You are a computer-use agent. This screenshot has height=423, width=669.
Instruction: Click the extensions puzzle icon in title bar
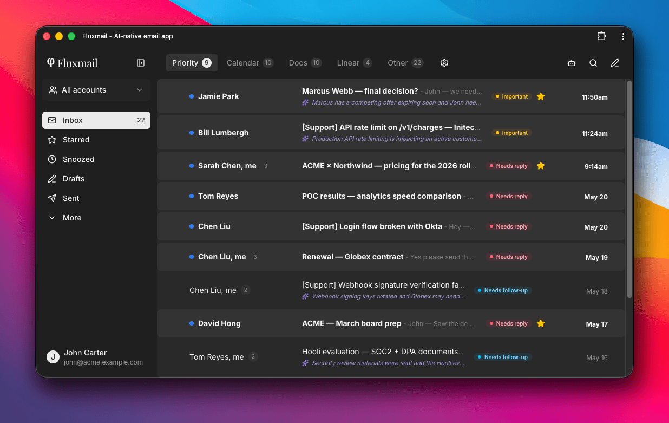(x=601, y=36)
